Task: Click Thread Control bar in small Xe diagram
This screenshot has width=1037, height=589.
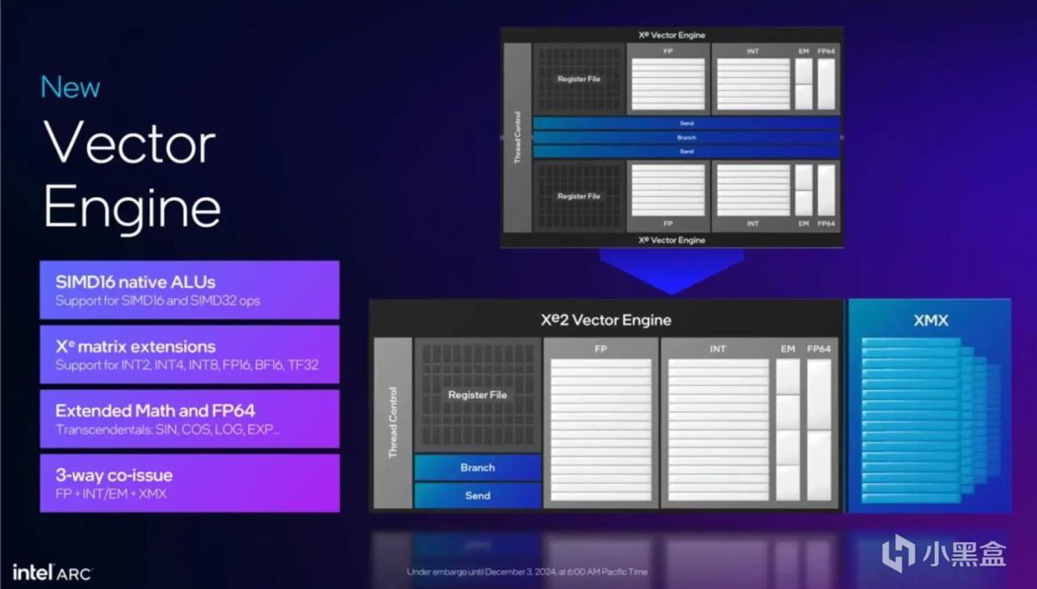Action: 518,137
